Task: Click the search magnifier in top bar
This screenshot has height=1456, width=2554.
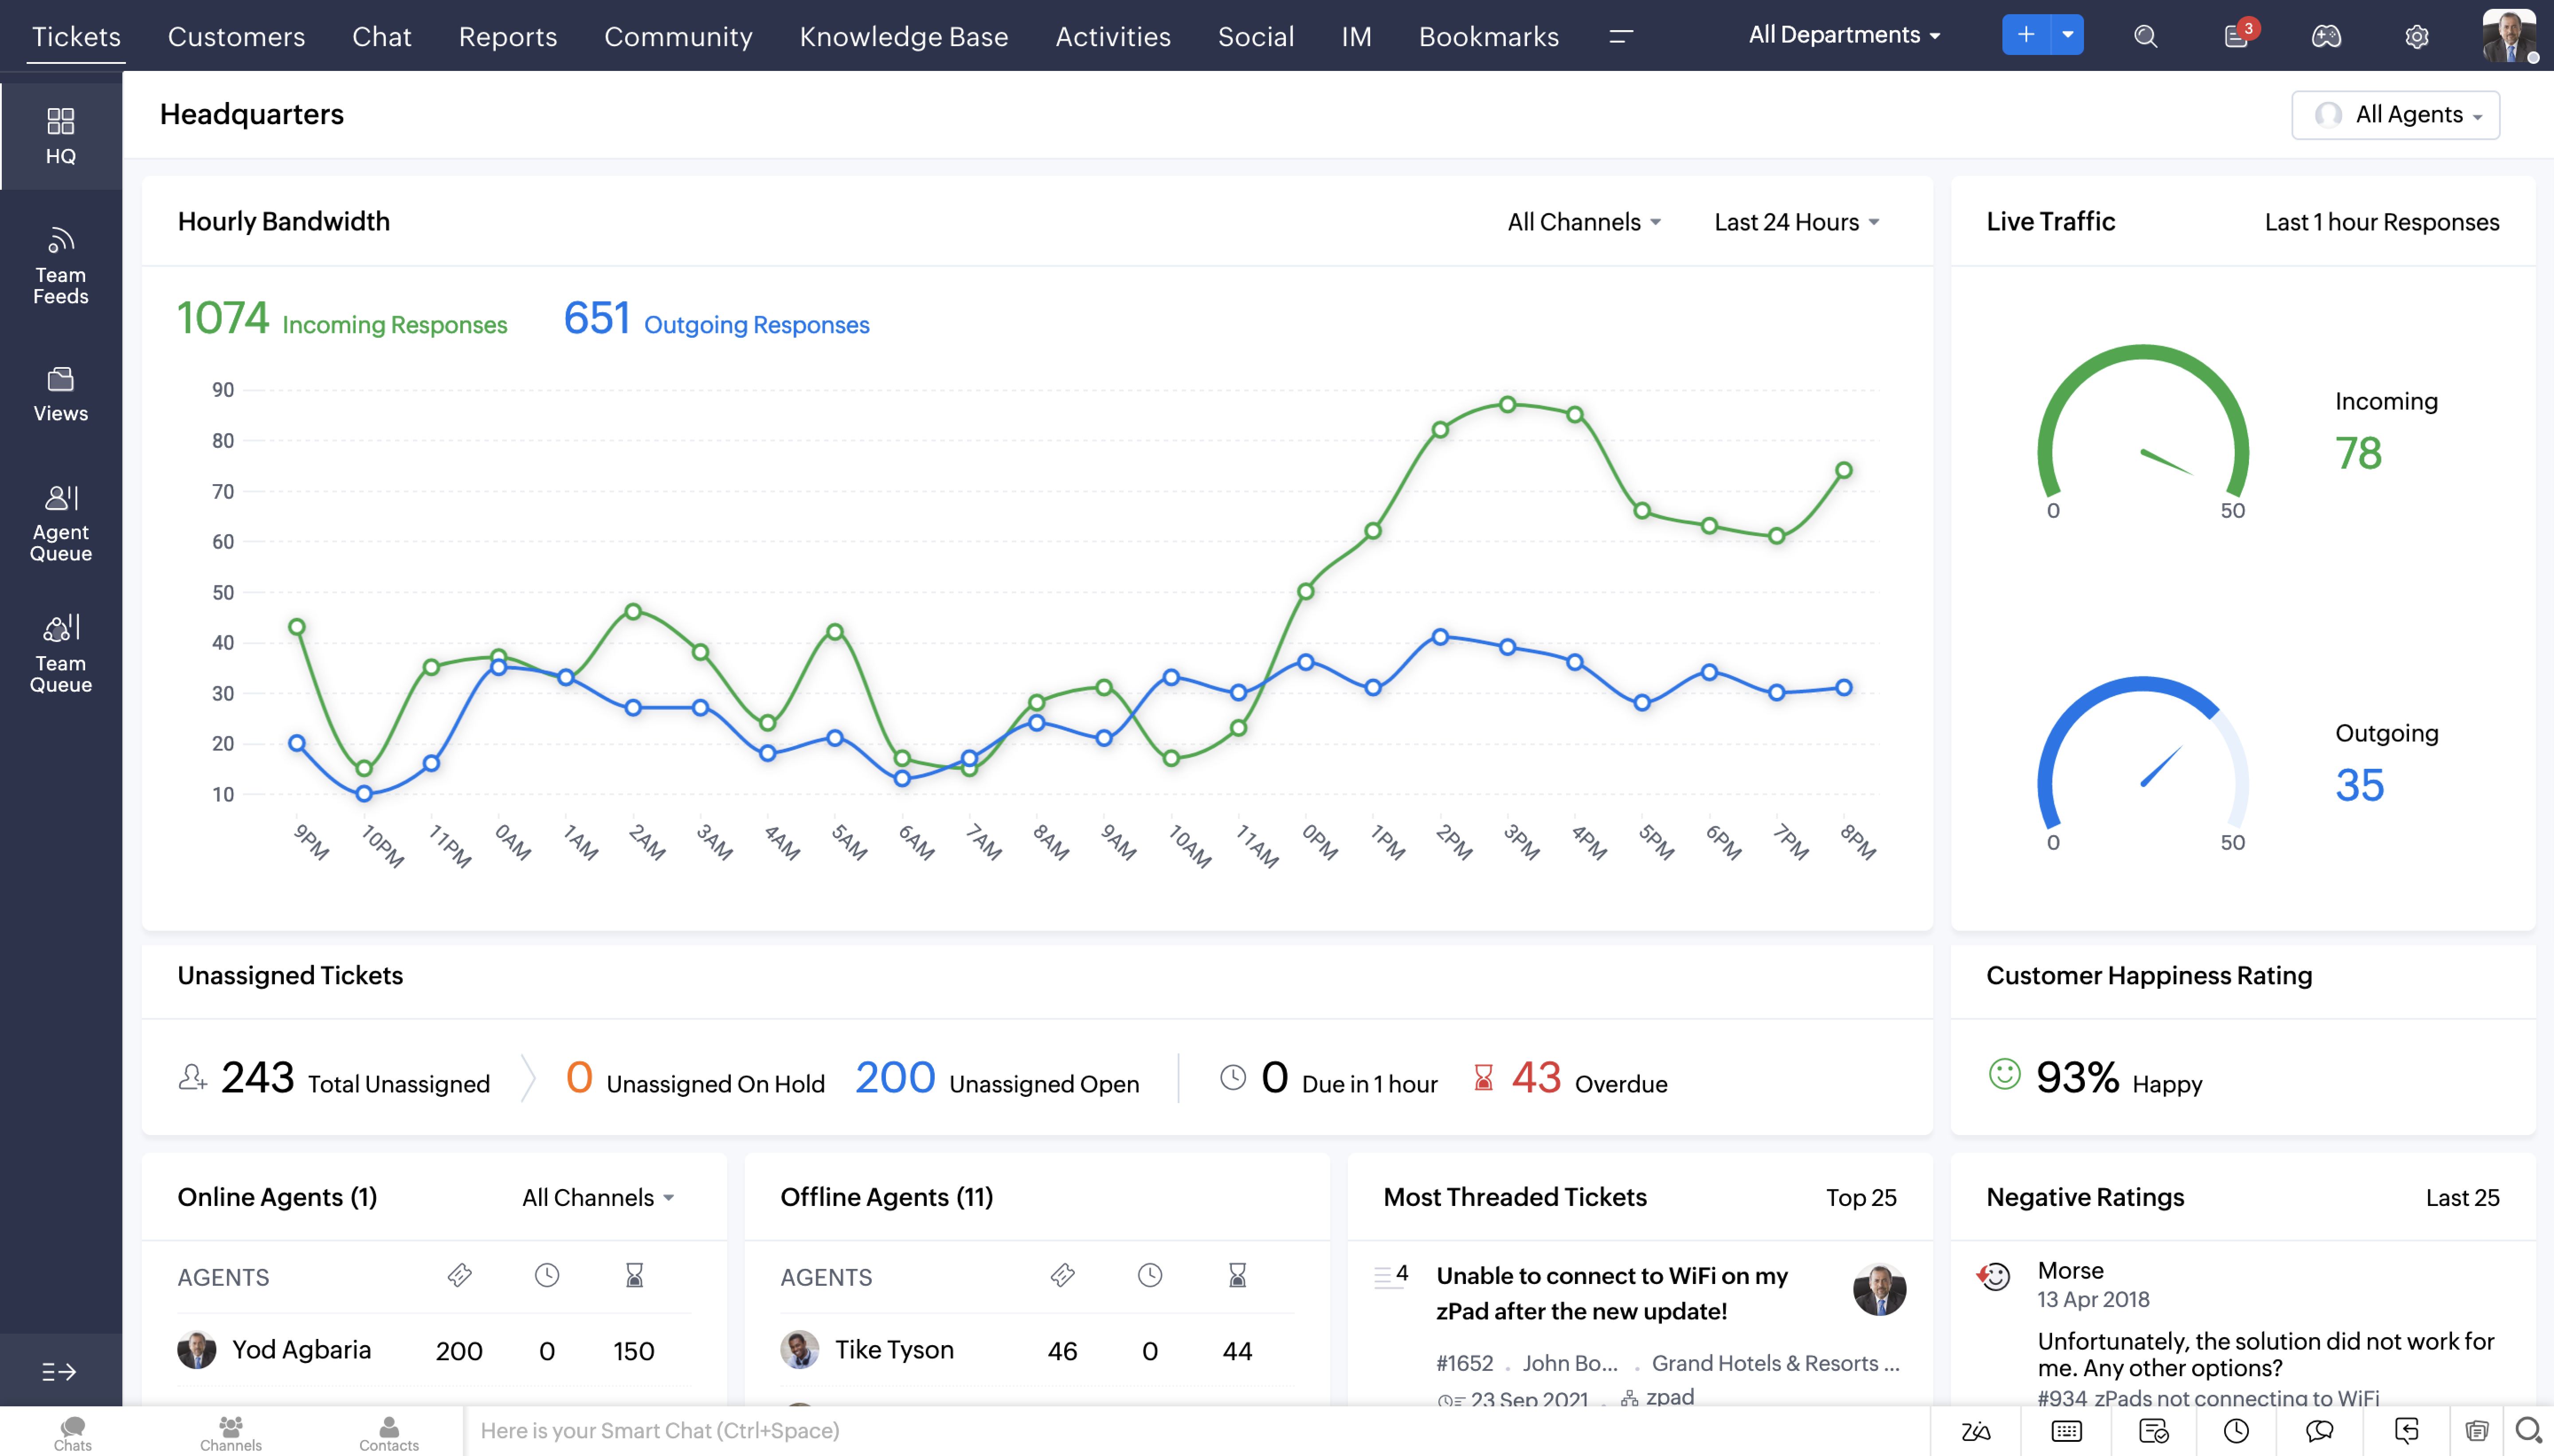Action: tap(2145, 36)
